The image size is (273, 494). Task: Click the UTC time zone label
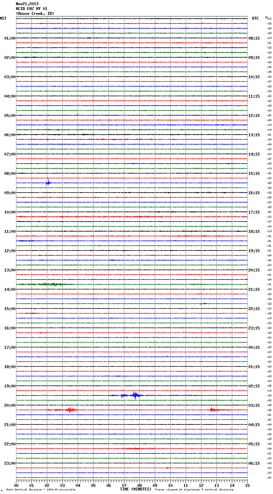[x=255, y=18]
